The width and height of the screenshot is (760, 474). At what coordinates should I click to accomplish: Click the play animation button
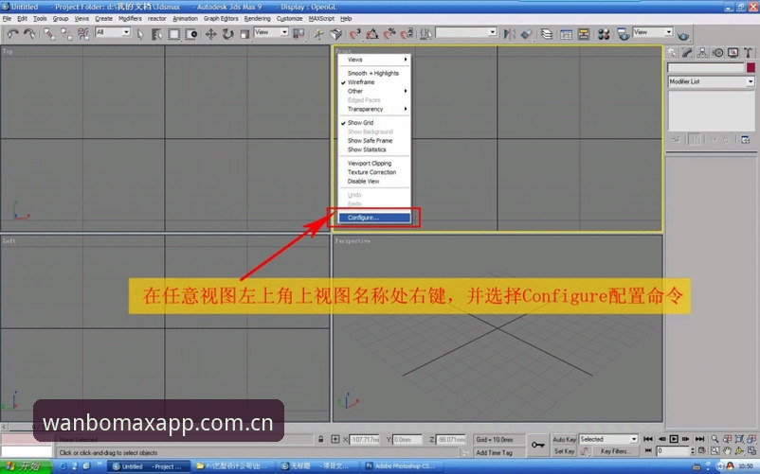tap(674, 439)
